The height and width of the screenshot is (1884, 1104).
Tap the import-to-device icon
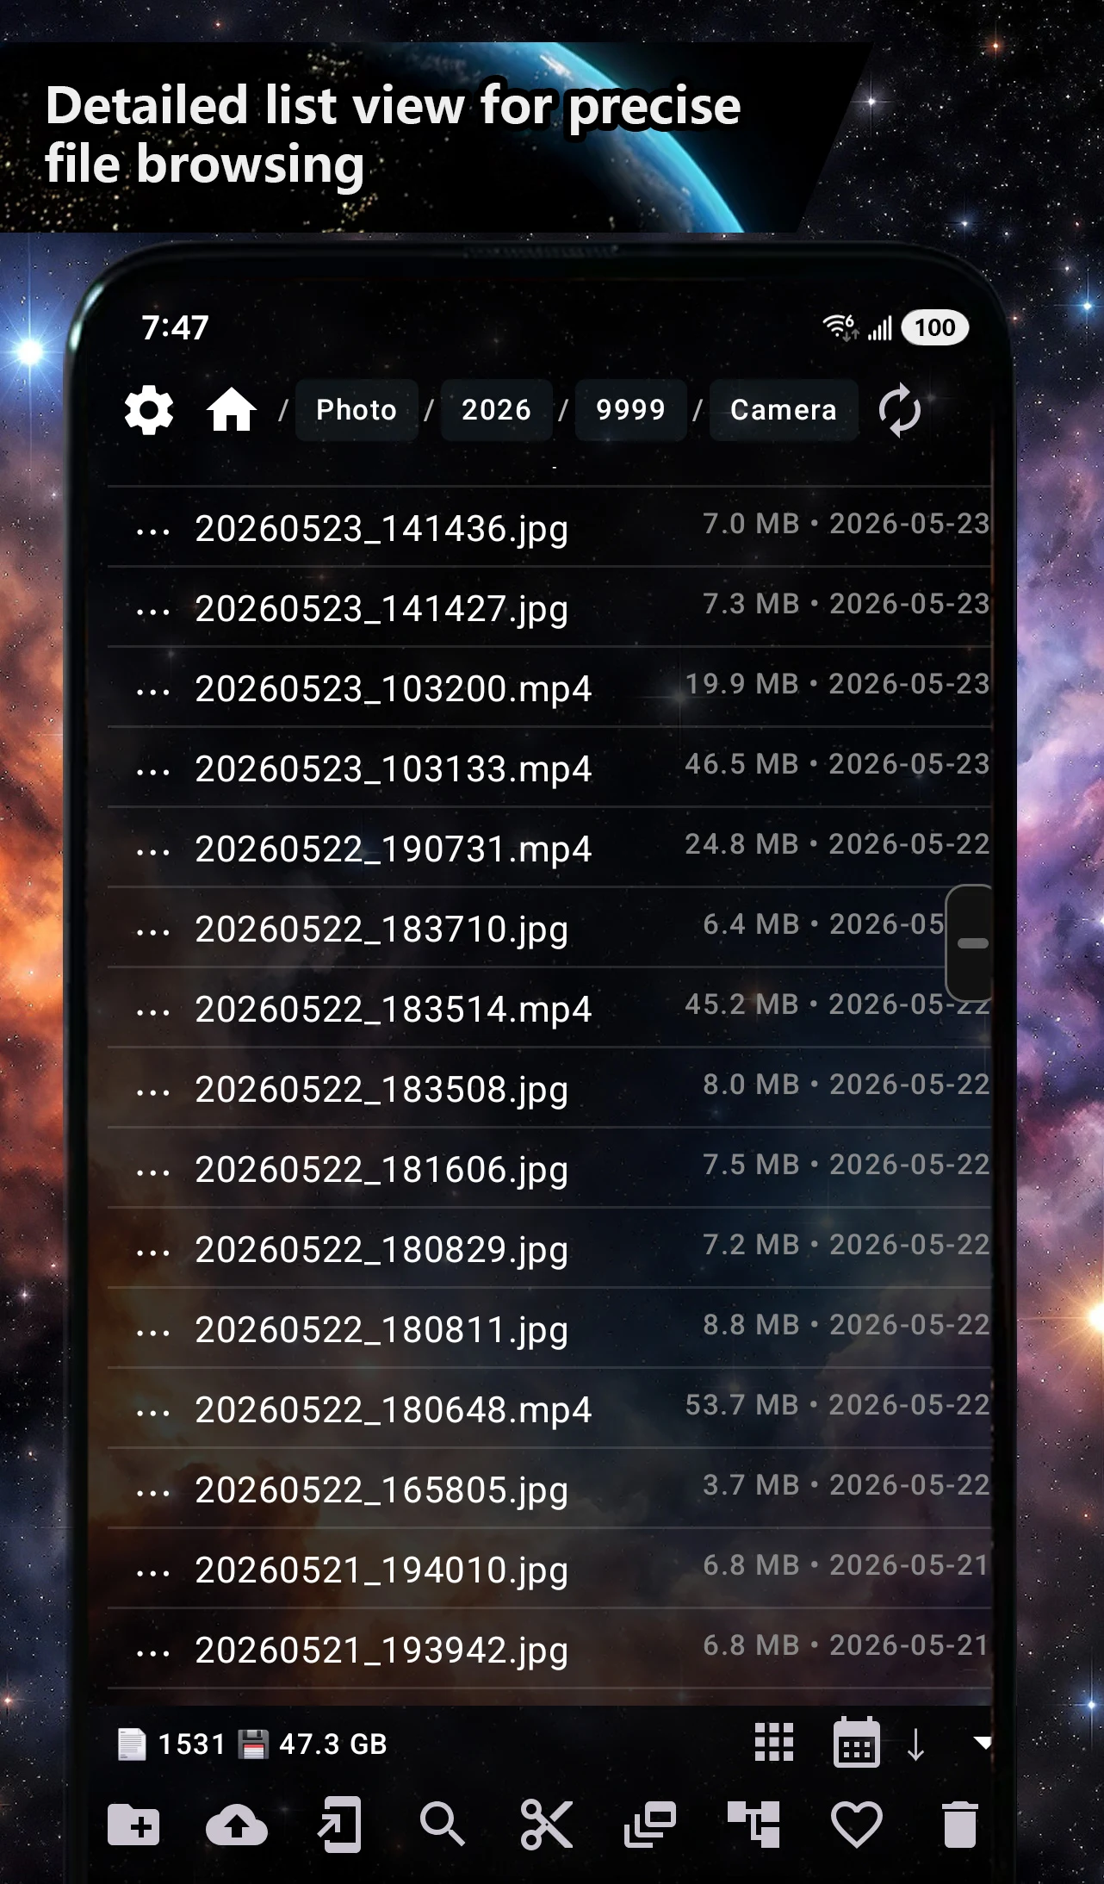[x=339, y=1825]
